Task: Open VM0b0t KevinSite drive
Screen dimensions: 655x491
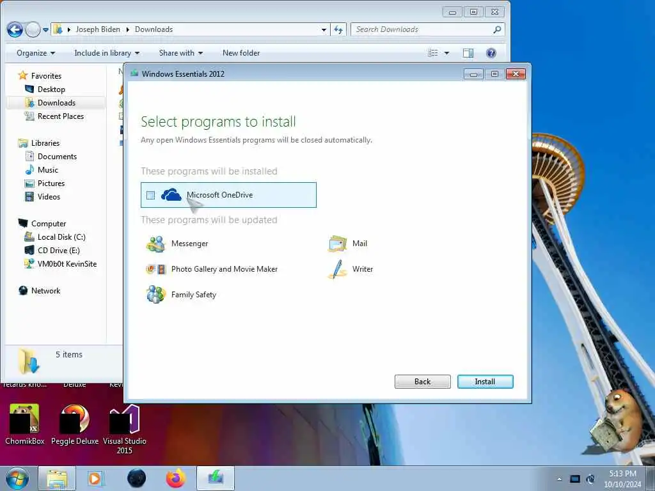Action: [67, 264]
